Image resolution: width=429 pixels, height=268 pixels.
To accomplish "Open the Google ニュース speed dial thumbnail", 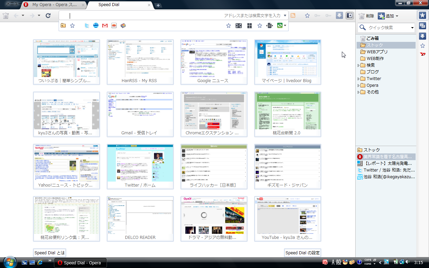I will pyautogui.click(x=214, y=62).
